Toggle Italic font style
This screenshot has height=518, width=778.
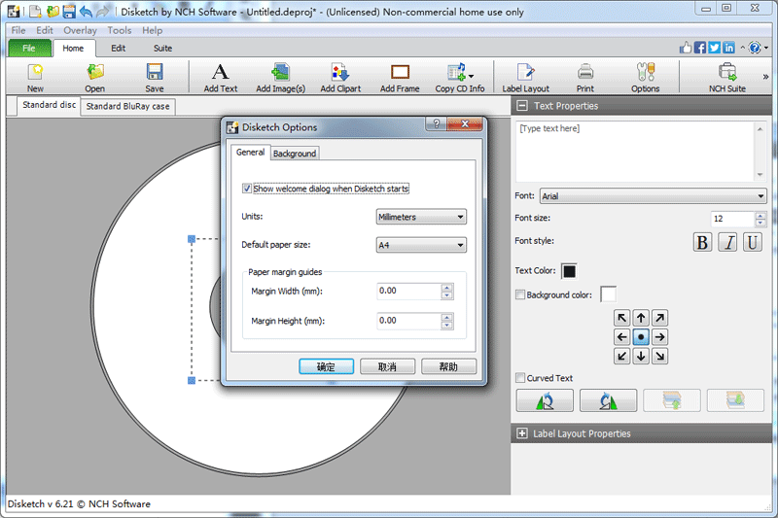click(x=727, y=242)
